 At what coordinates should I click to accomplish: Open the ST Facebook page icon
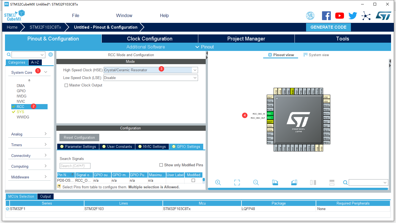[326, 16]
